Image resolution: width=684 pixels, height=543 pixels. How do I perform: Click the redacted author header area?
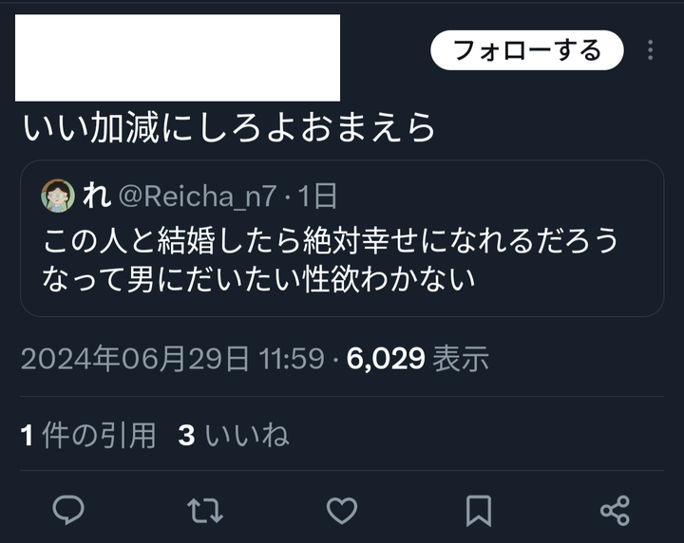click(178, 58)
